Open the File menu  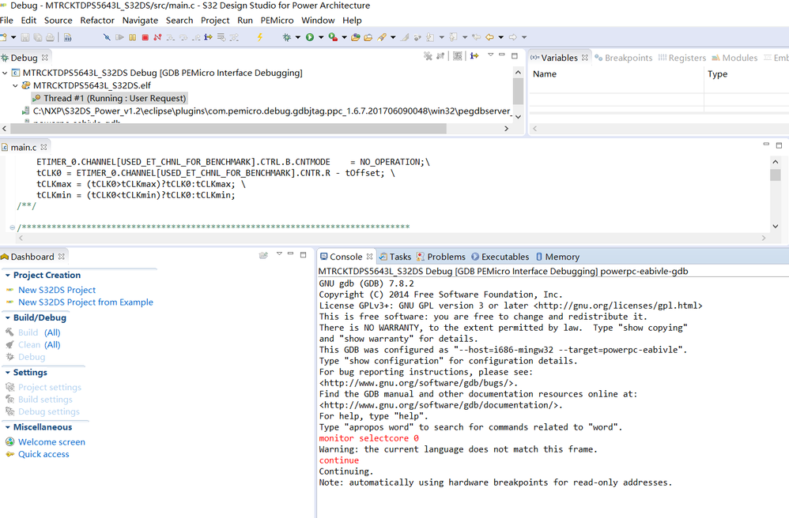(x=6, y=21)
